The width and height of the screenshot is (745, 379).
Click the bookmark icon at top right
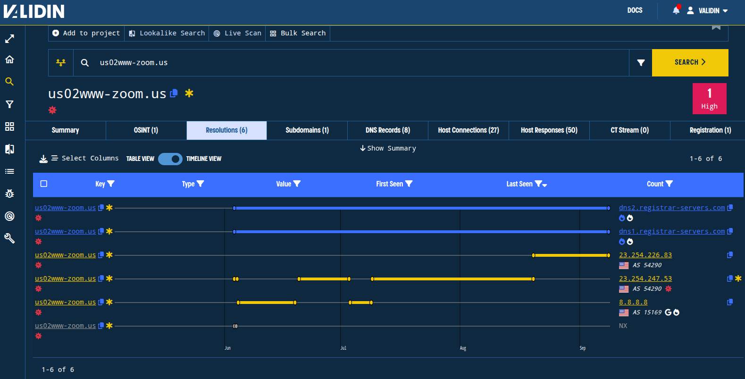(716, 27)
